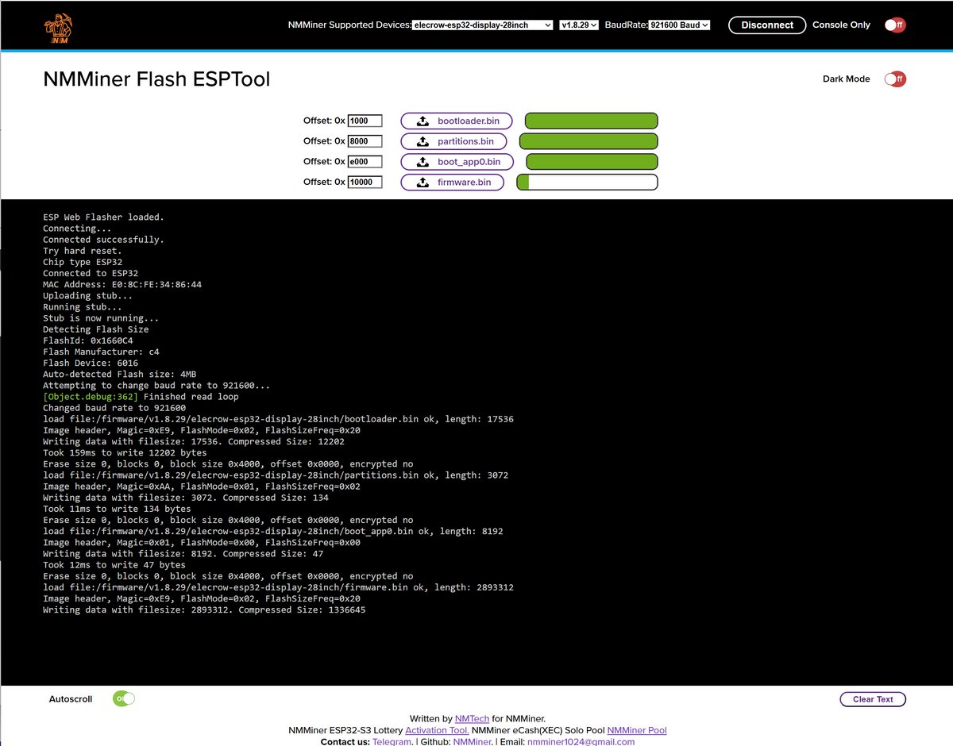
Task: Open the Telegram contact link
Action: [x=392, y=741]
